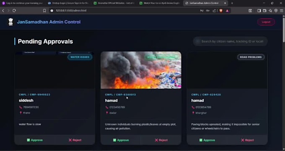
Task: Focus the search by citizen name field
Action: 230,41
